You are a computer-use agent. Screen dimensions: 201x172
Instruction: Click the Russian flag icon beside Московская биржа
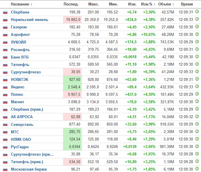click(x=5, y=170)
